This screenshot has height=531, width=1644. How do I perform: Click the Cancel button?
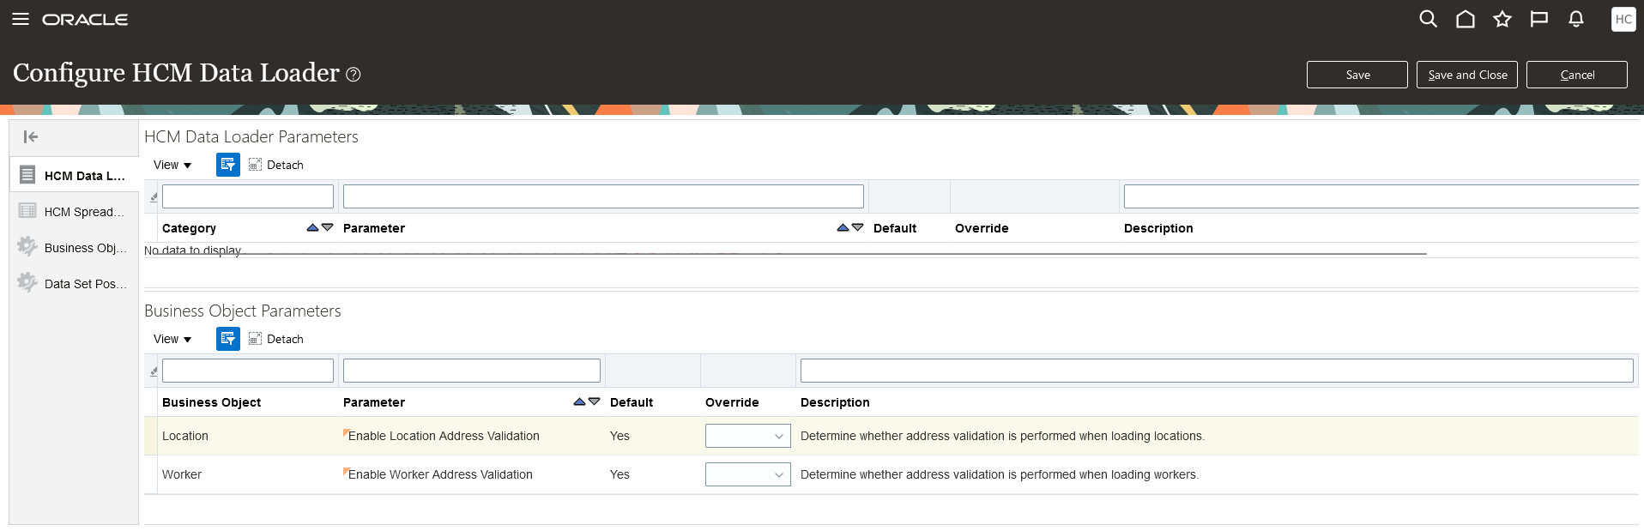1577,75
